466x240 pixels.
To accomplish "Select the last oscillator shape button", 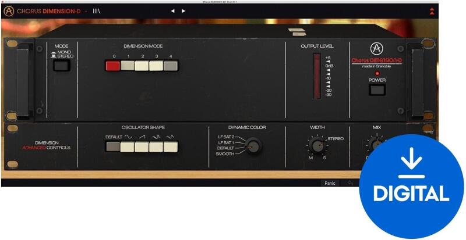I will click(170, 146).
